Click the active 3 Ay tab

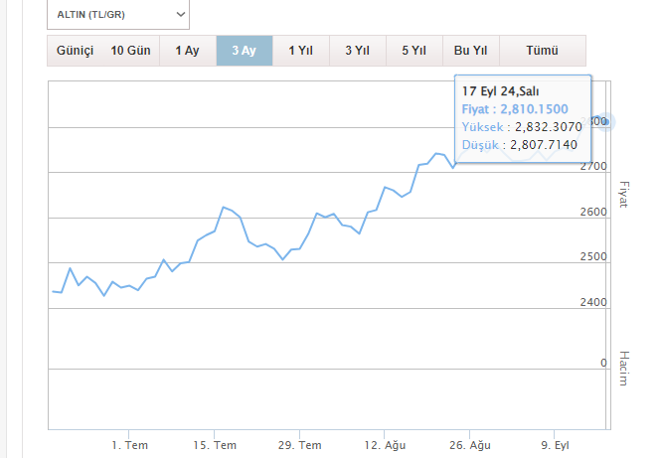pyautogui.click(x=244, y=51)
